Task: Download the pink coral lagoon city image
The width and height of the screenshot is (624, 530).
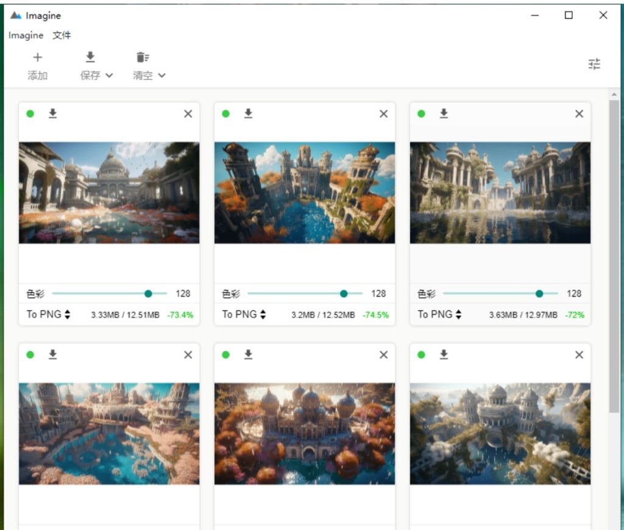Action: click(52, 354)
